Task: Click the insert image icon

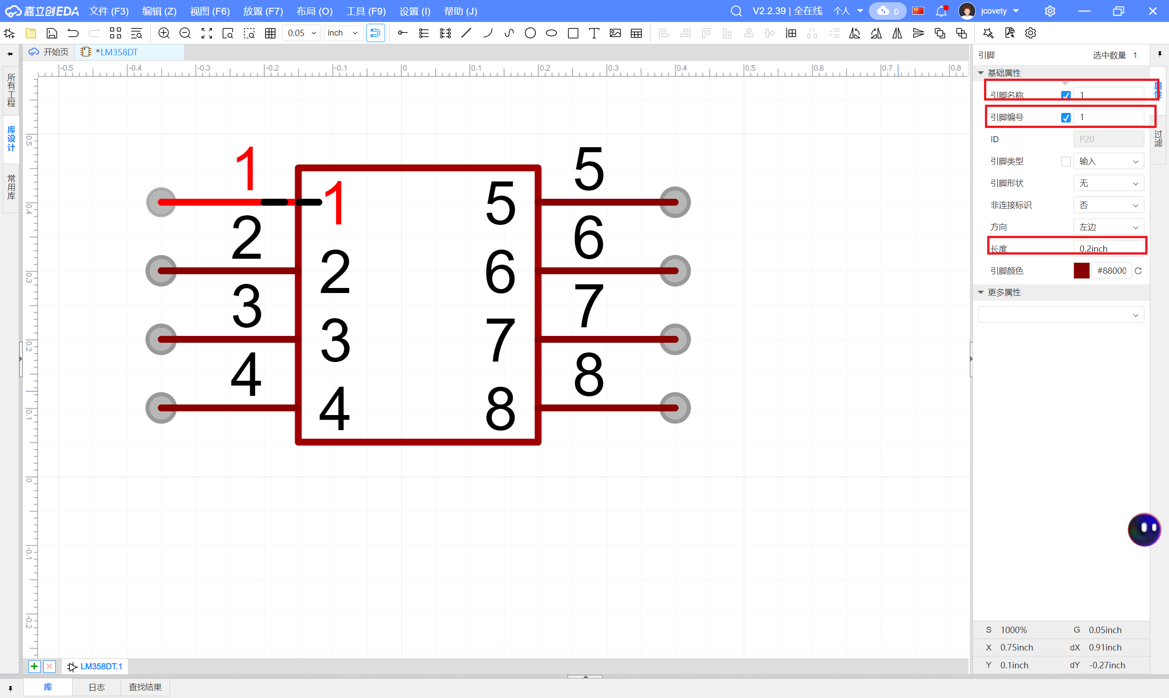Action: tap(615, 33)
